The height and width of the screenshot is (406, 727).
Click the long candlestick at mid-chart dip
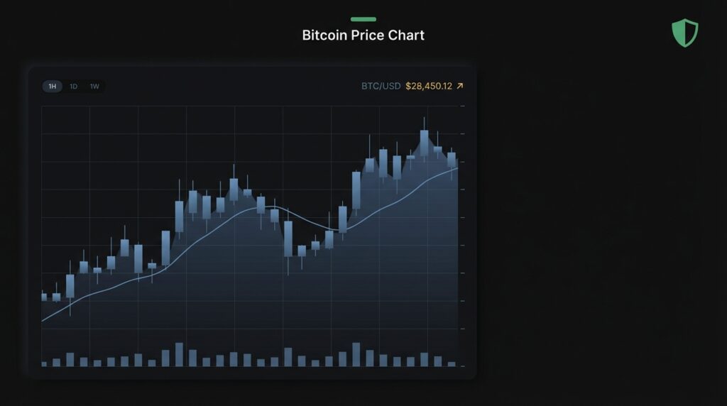[288, 238]
